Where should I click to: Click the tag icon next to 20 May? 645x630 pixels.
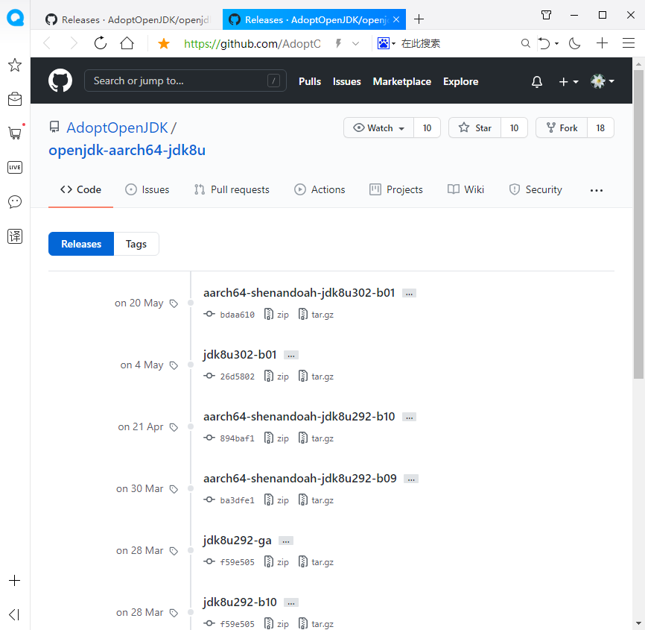click(174, 303)
